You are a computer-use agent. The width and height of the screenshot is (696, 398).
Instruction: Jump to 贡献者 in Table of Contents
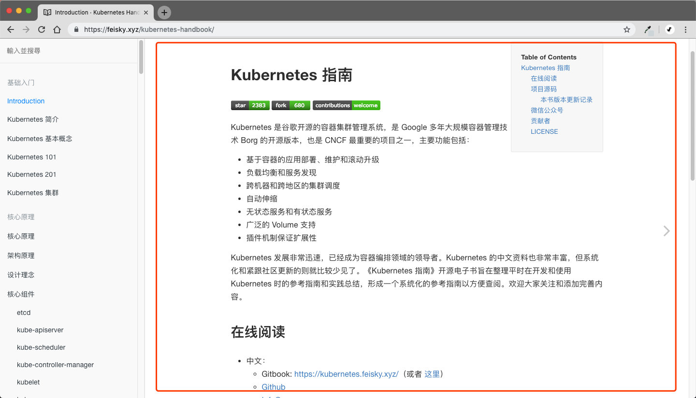tap(540, 121)
